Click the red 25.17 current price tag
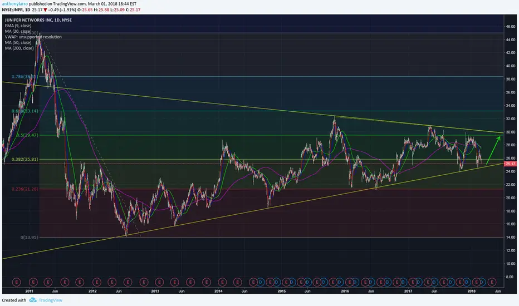 510,164
